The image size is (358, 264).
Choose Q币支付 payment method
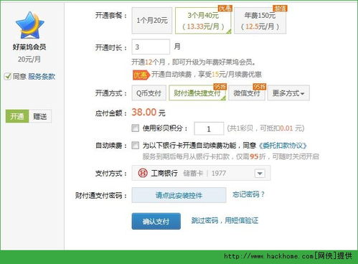[x=149, y=93]
